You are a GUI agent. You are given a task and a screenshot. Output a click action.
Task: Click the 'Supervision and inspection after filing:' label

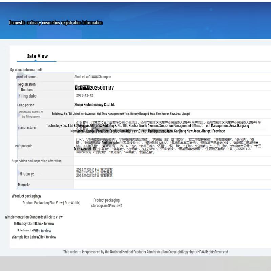coord(37,161)
